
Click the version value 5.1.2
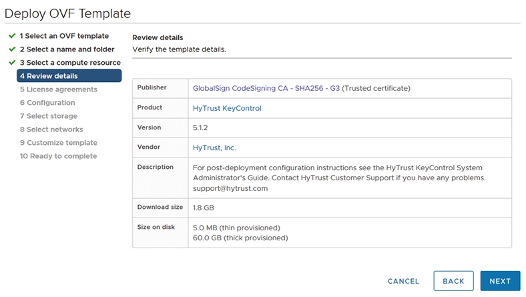pos(200,128)
